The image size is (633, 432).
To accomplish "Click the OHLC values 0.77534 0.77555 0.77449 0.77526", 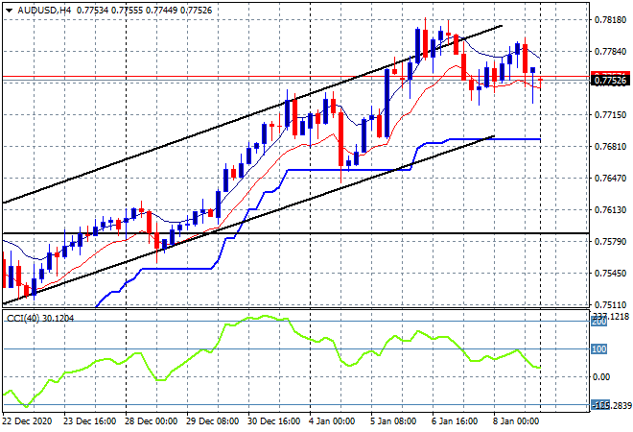I will [x=144, y=11].
